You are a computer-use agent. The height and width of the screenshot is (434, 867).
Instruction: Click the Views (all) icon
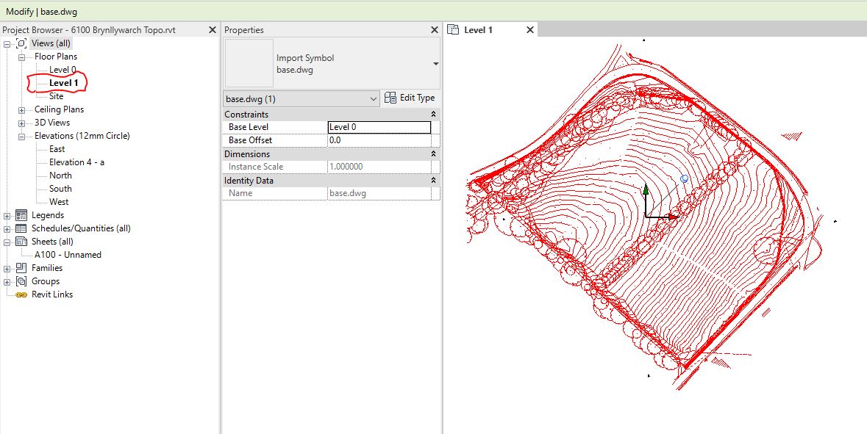pyautogui.click(x=21, y=43)
